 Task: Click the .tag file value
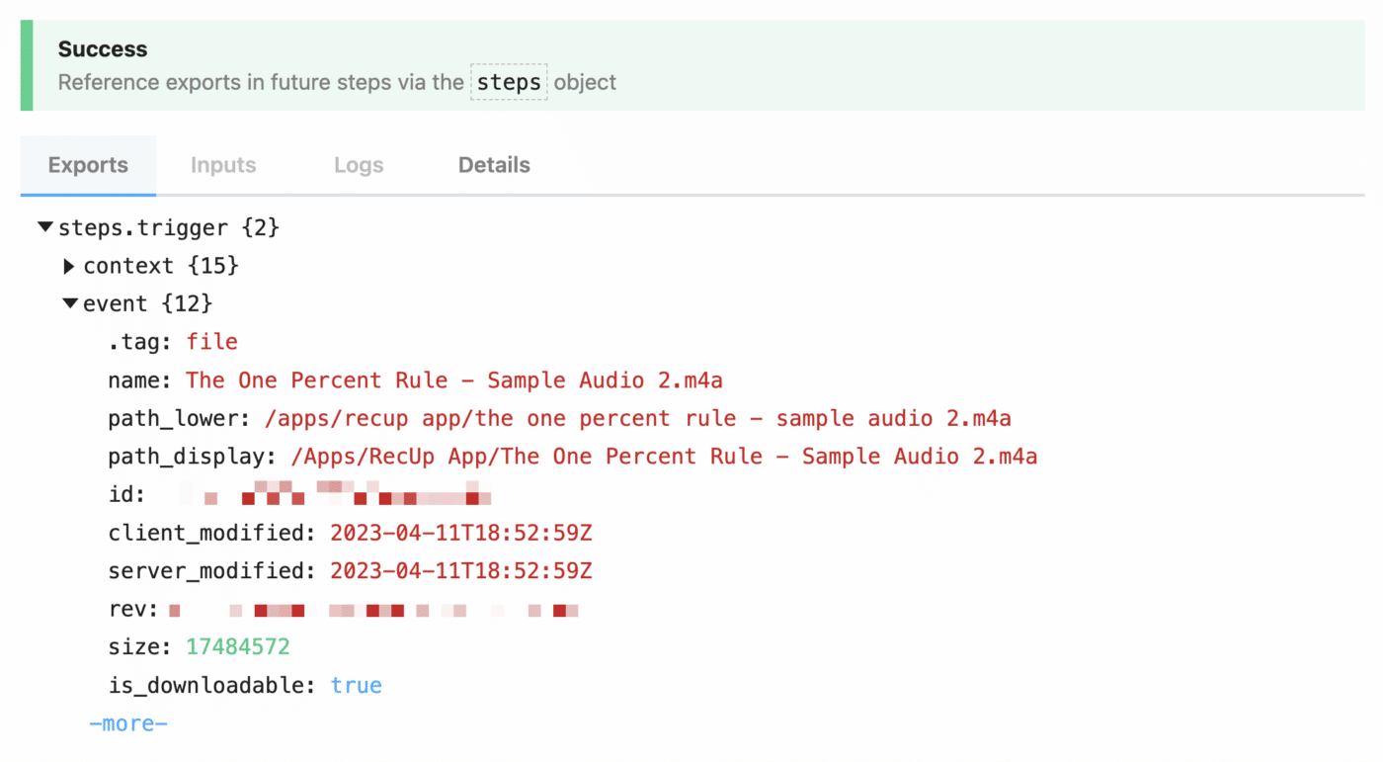pyautogui.click(x=212, y=342)
